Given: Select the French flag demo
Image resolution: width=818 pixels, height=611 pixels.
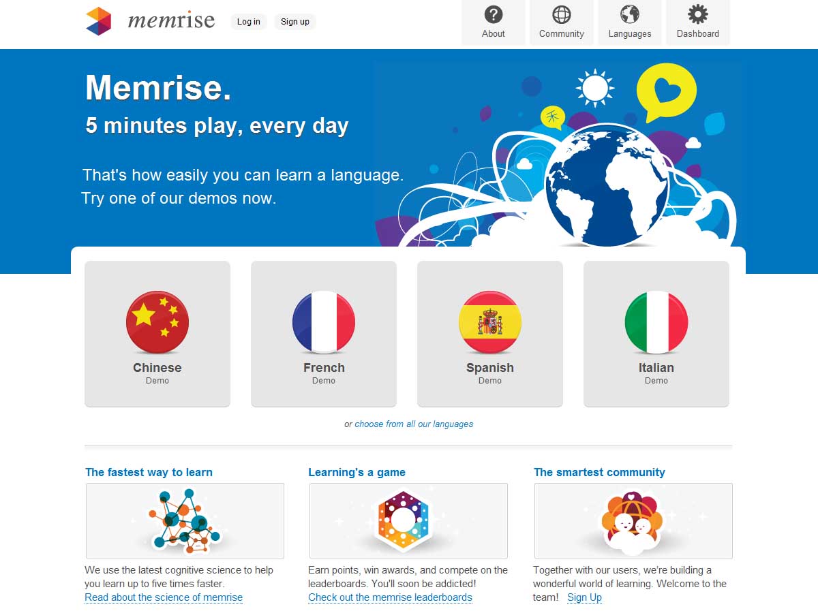Looking at the screenshot, I should [x=324, y=334].
